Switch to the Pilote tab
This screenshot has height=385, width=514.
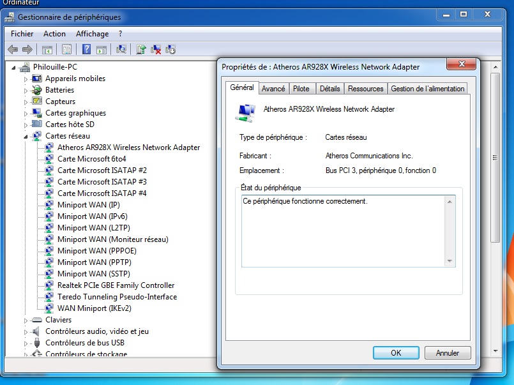click(x=301, y=89)
